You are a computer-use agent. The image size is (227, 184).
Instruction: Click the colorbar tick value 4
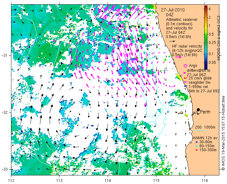(x=209, y=9)
